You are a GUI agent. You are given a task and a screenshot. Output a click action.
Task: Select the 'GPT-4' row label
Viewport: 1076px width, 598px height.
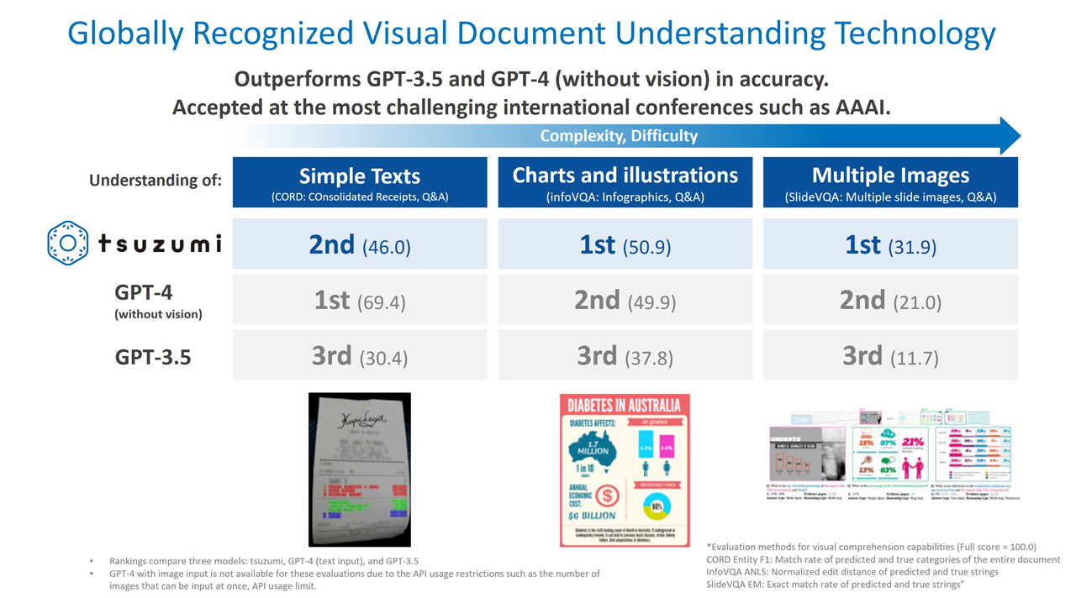(x=144, y=293)
